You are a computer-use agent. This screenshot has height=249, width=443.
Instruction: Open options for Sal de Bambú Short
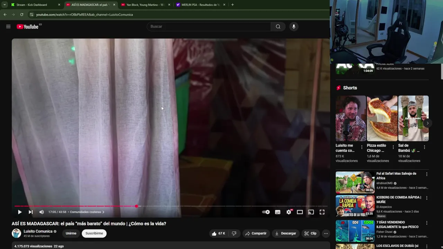point(424,147)
